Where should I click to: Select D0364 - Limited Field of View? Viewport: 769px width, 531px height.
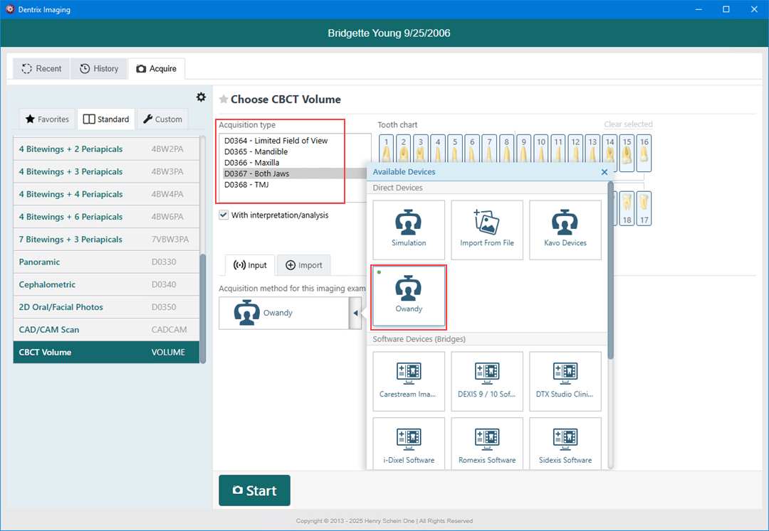[276, 141]
